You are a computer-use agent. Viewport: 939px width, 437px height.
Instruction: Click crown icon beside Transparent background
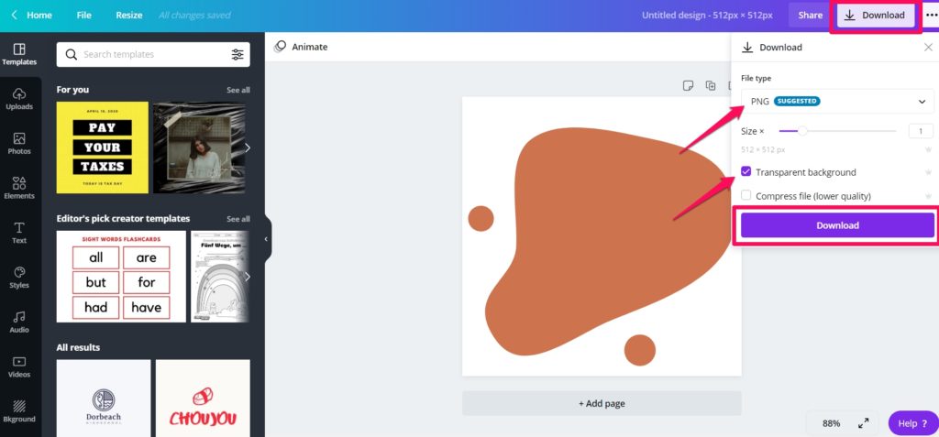(x=928, y=172)
